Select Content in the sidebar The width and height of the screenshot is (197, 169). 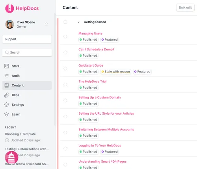coord(27,85)
